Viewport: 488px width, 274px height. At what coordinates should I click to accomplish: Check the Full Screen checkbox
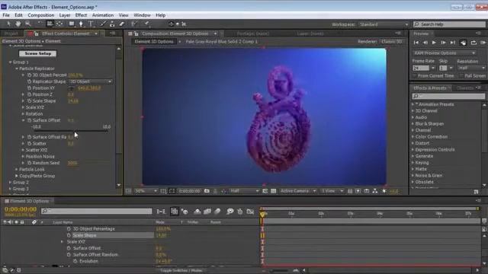pyautogui.click(x=461, y=76)
